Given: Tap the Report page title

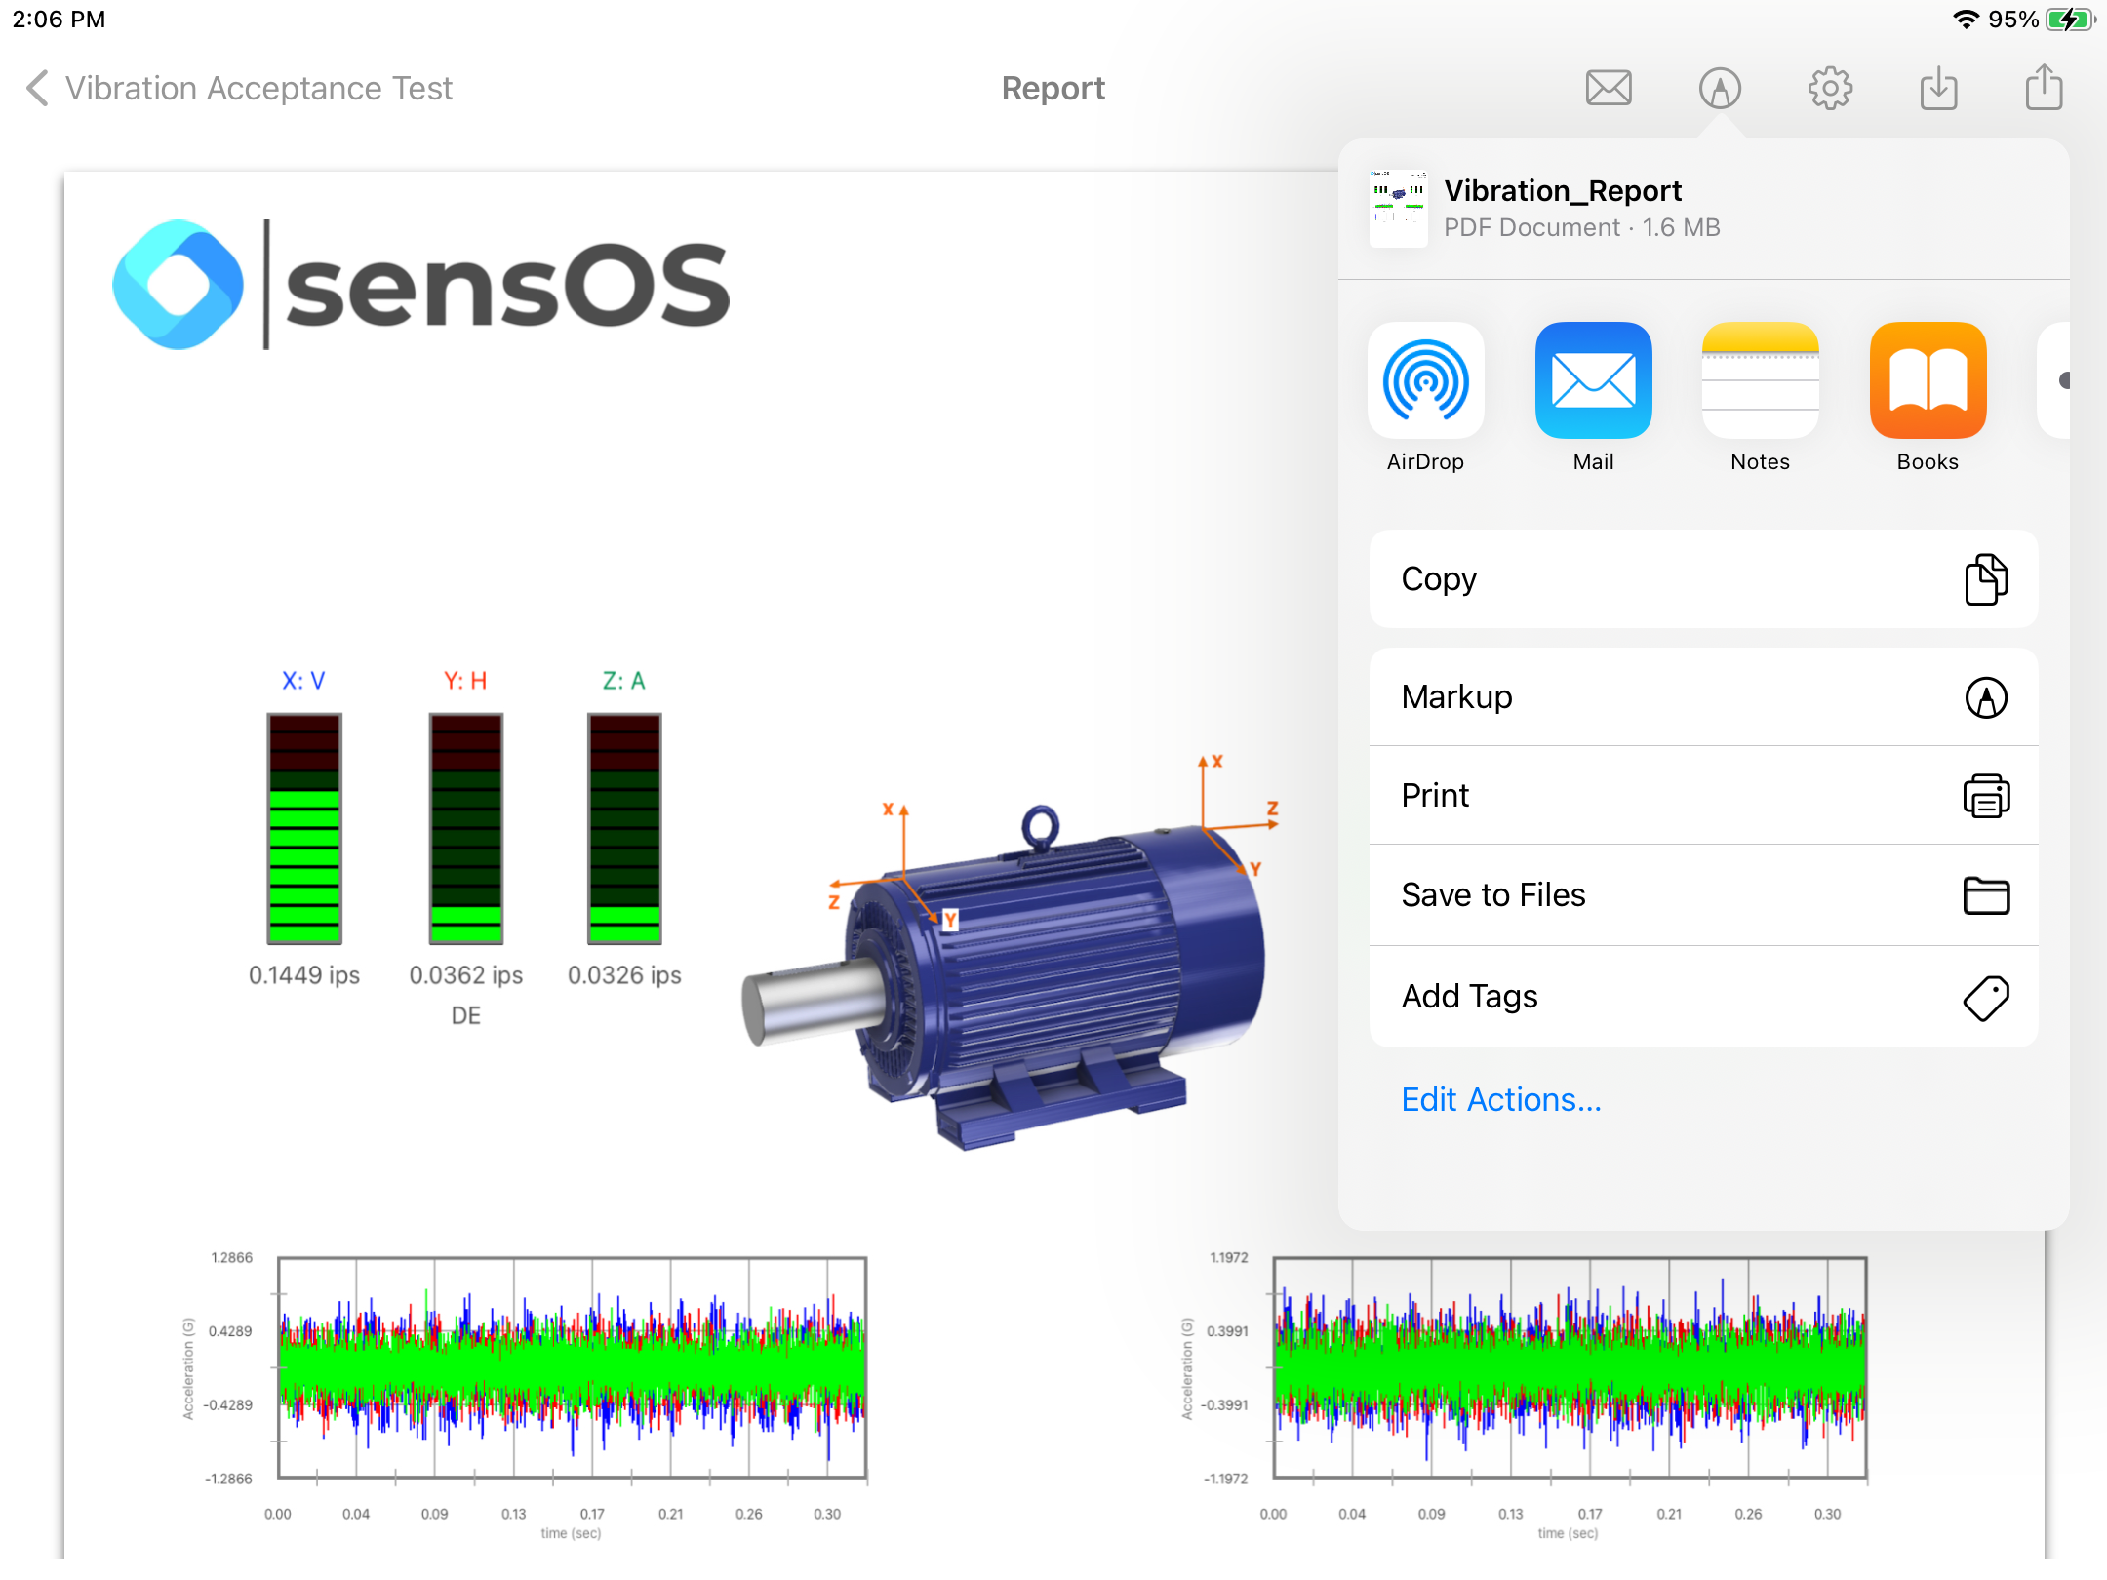Looking at the screenshot, I should coord(1053,89).
